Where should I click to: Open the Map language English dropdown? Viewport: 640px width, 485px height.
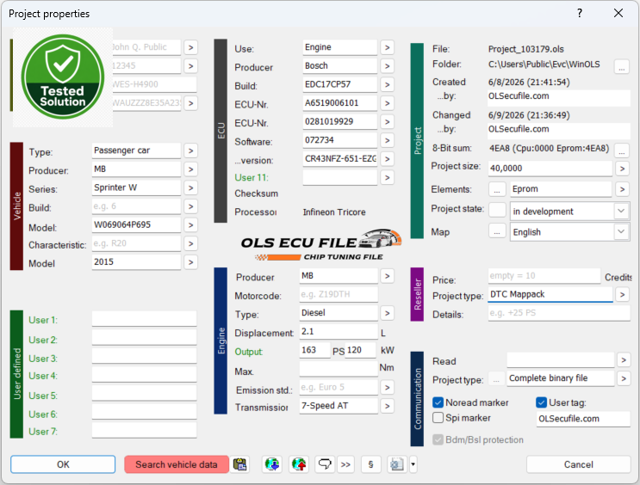click(569, 232)
